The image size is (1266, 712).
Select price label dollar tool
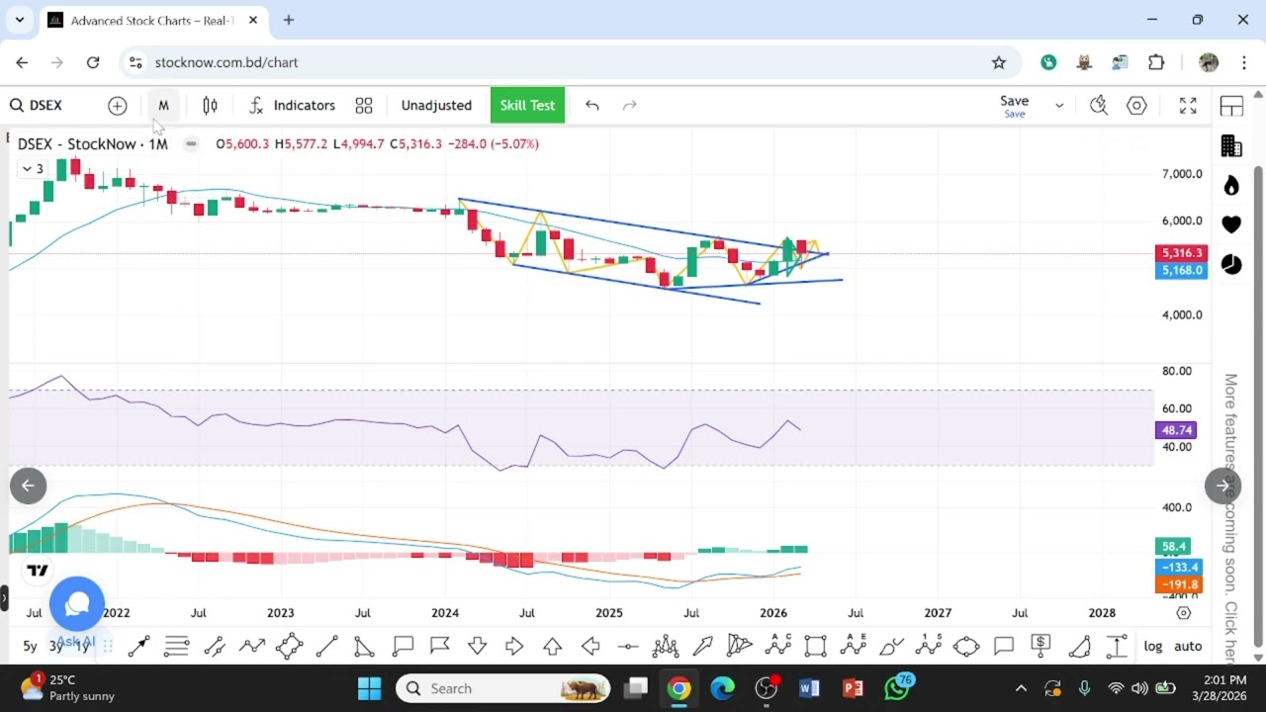1040,647
